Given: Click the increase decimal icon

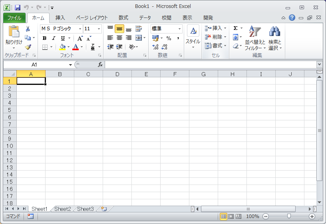Looking at the screenshot, I should click(x=155, y=47).
